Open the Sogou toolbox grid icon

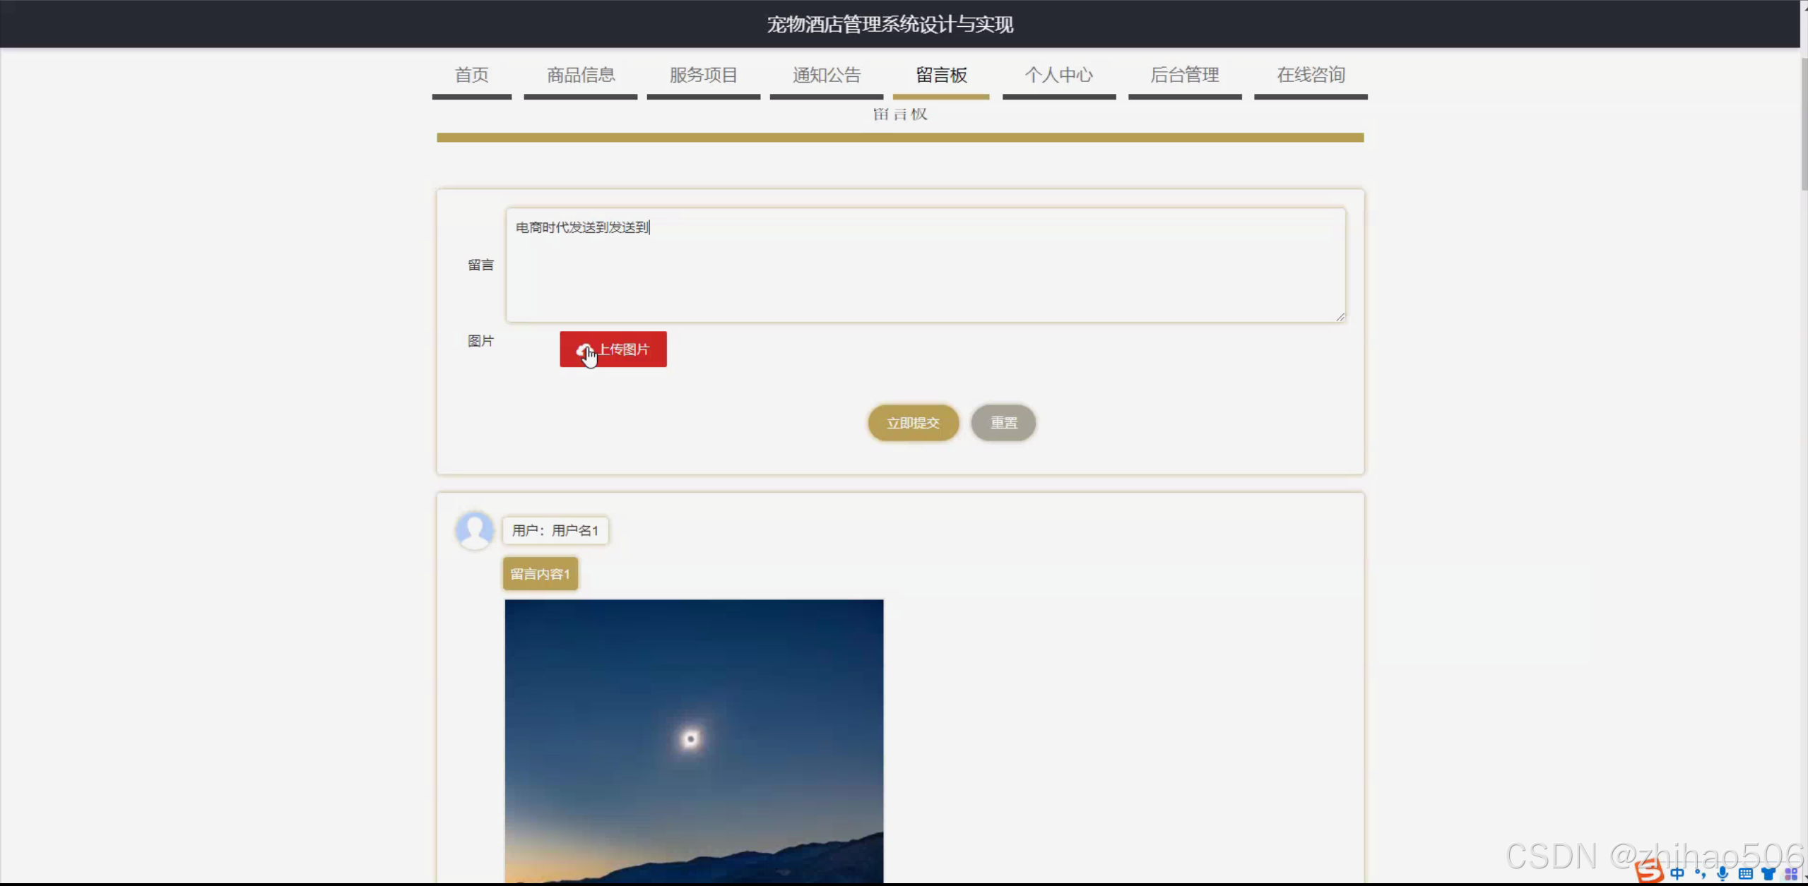click(1790, 874)
